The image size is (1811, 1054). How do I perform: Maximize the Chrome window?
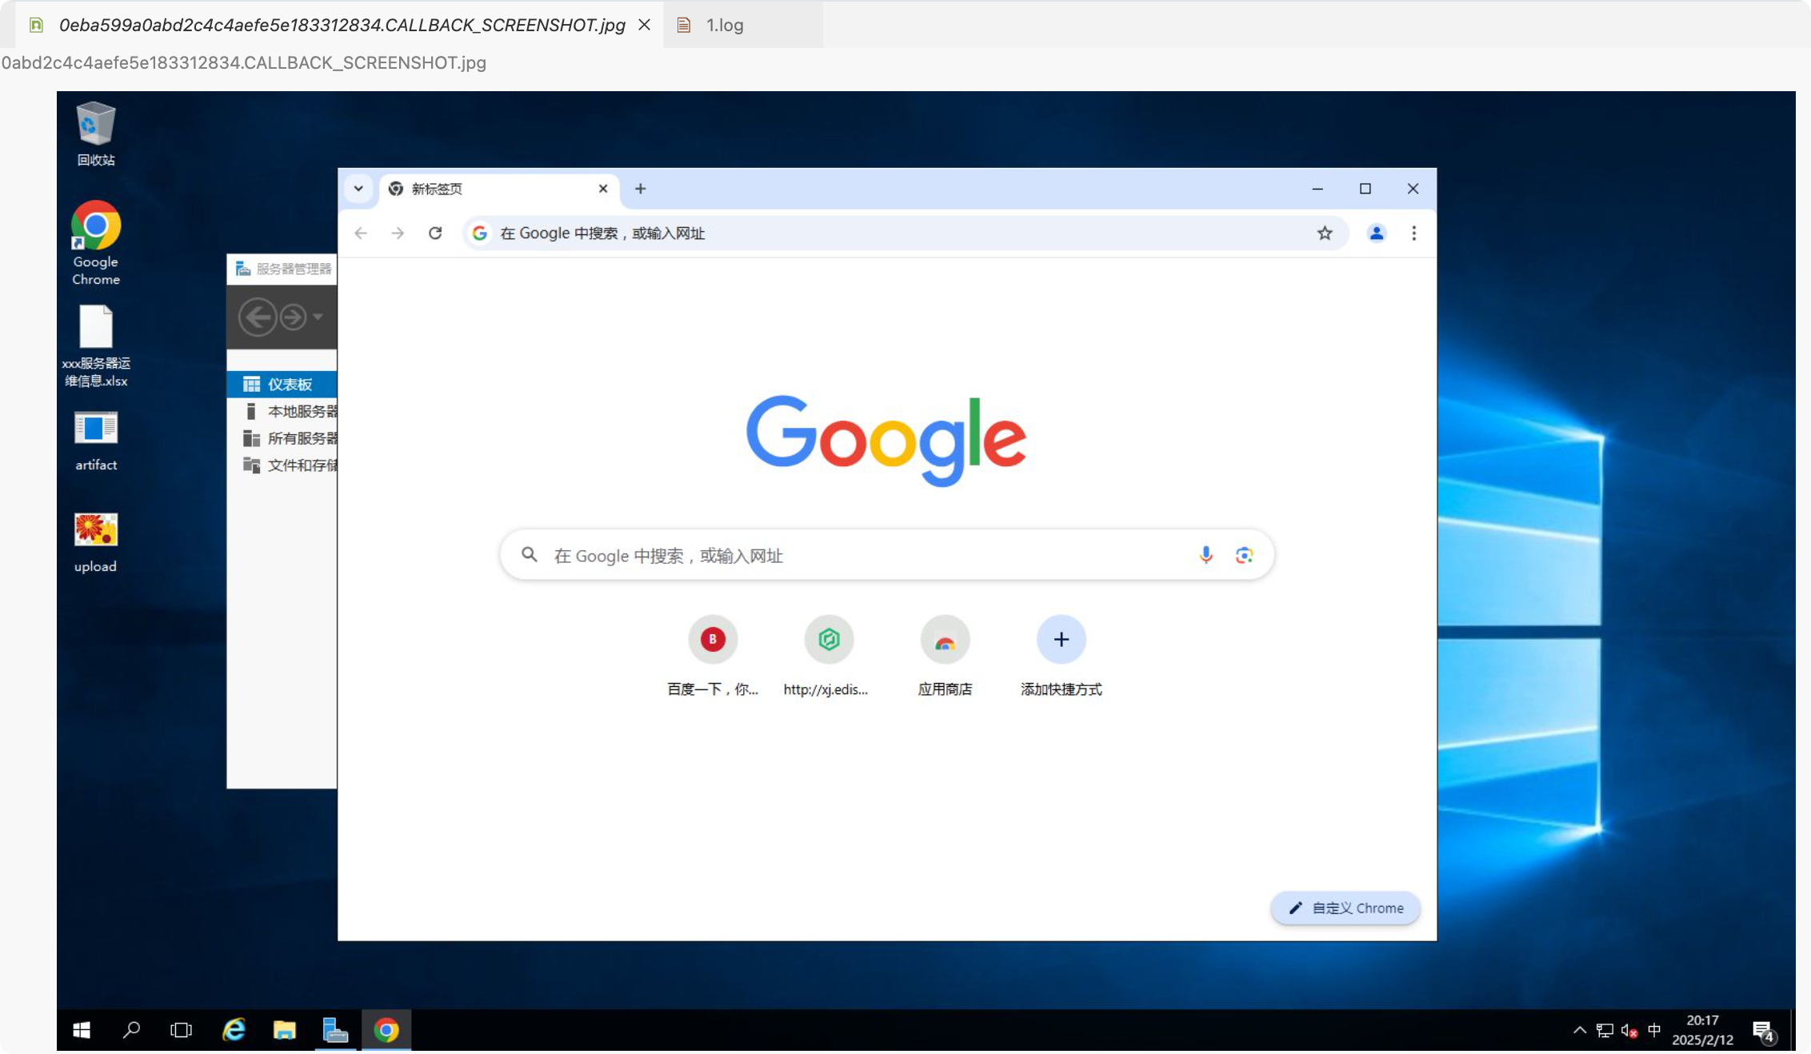click(x=1365, y=189)
